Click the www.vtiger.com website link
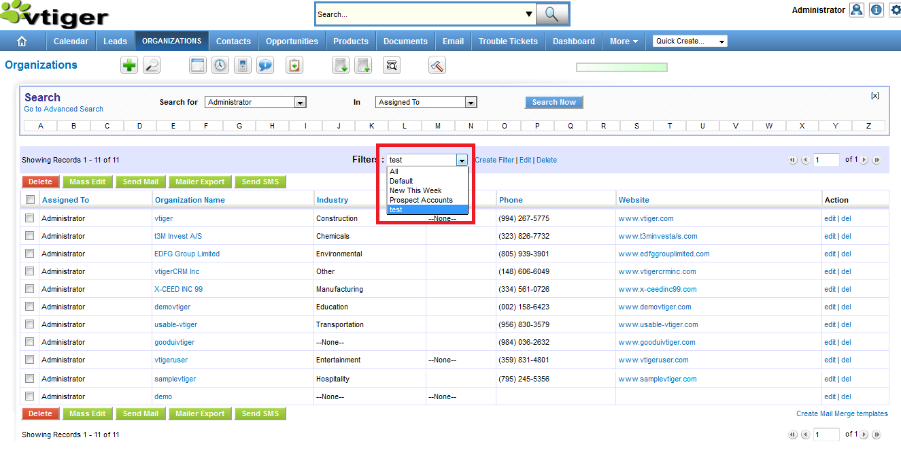The image size is (901, 459). point(646,218)
